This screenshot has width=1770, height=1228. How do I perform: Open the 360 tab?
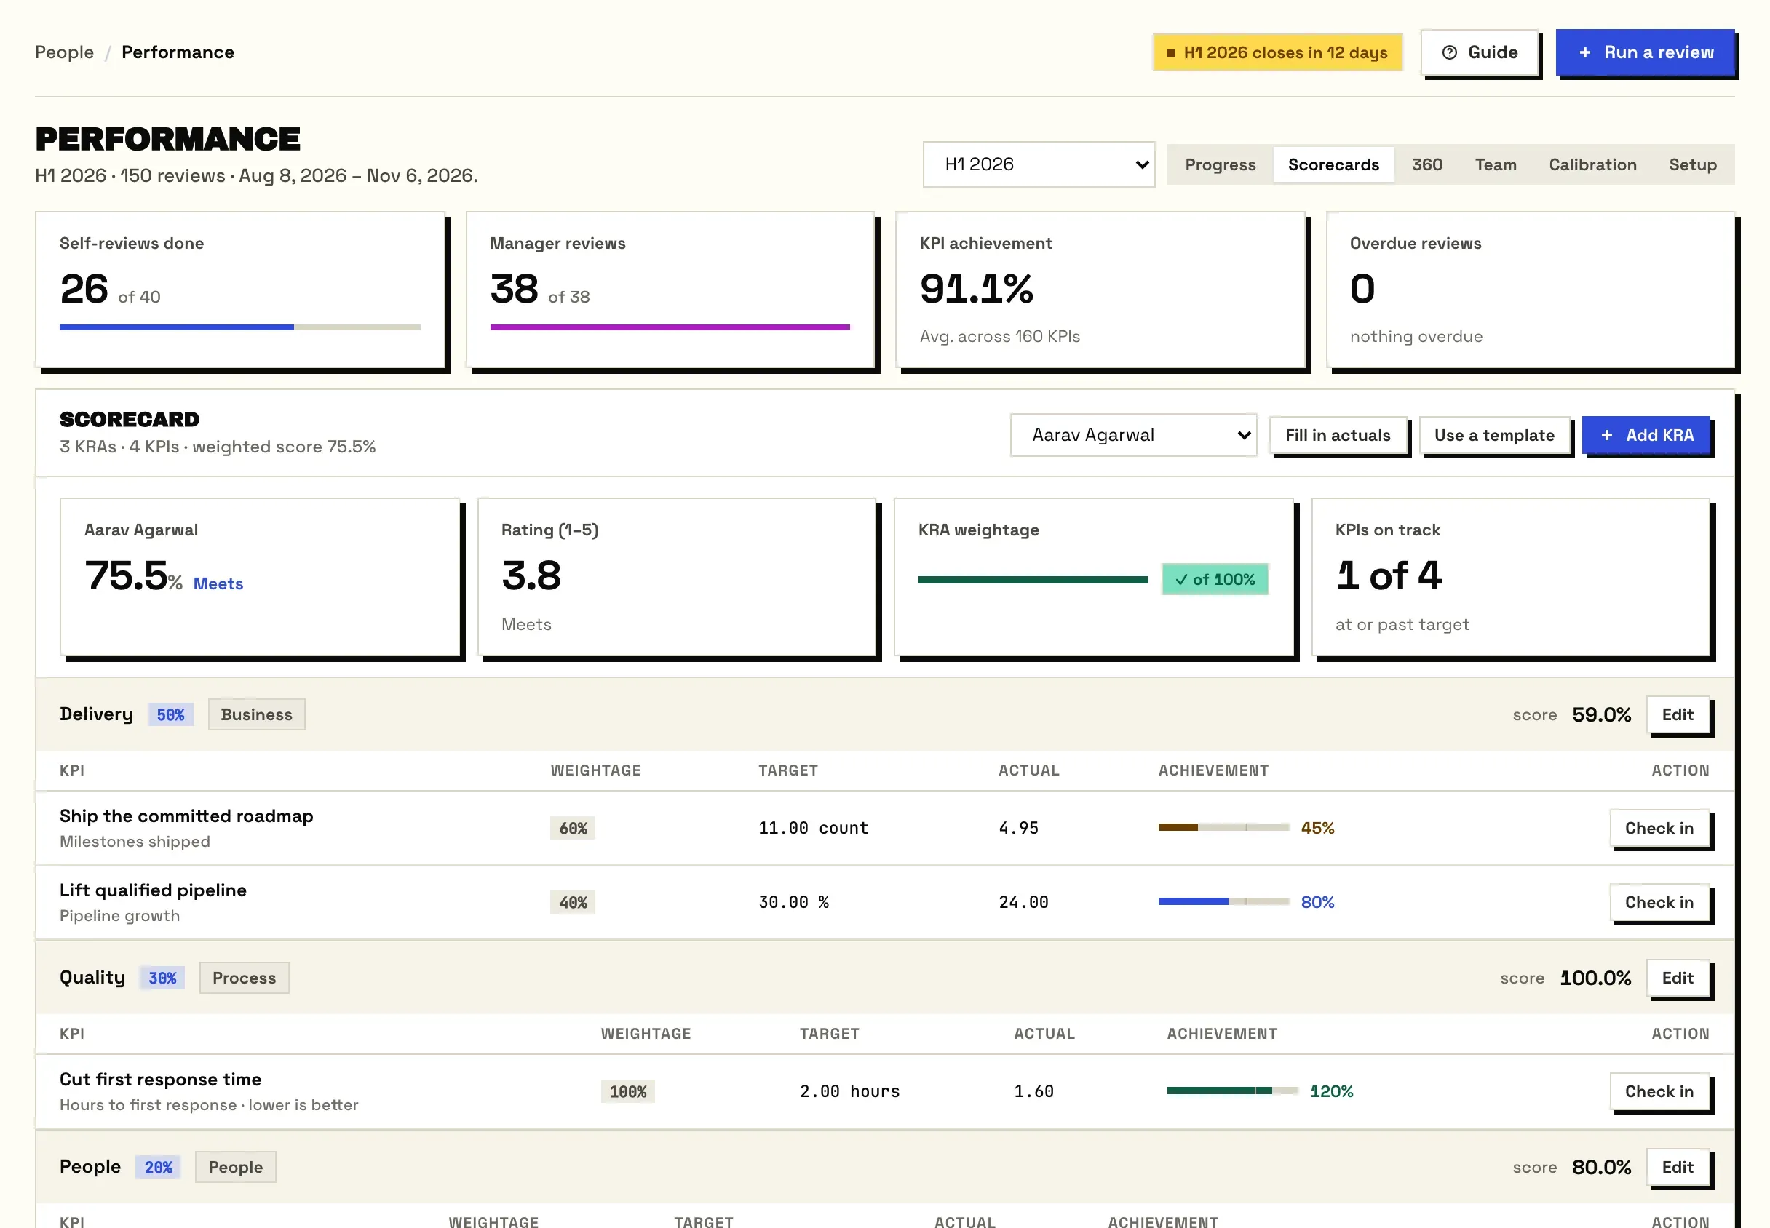click(1426, 164)
